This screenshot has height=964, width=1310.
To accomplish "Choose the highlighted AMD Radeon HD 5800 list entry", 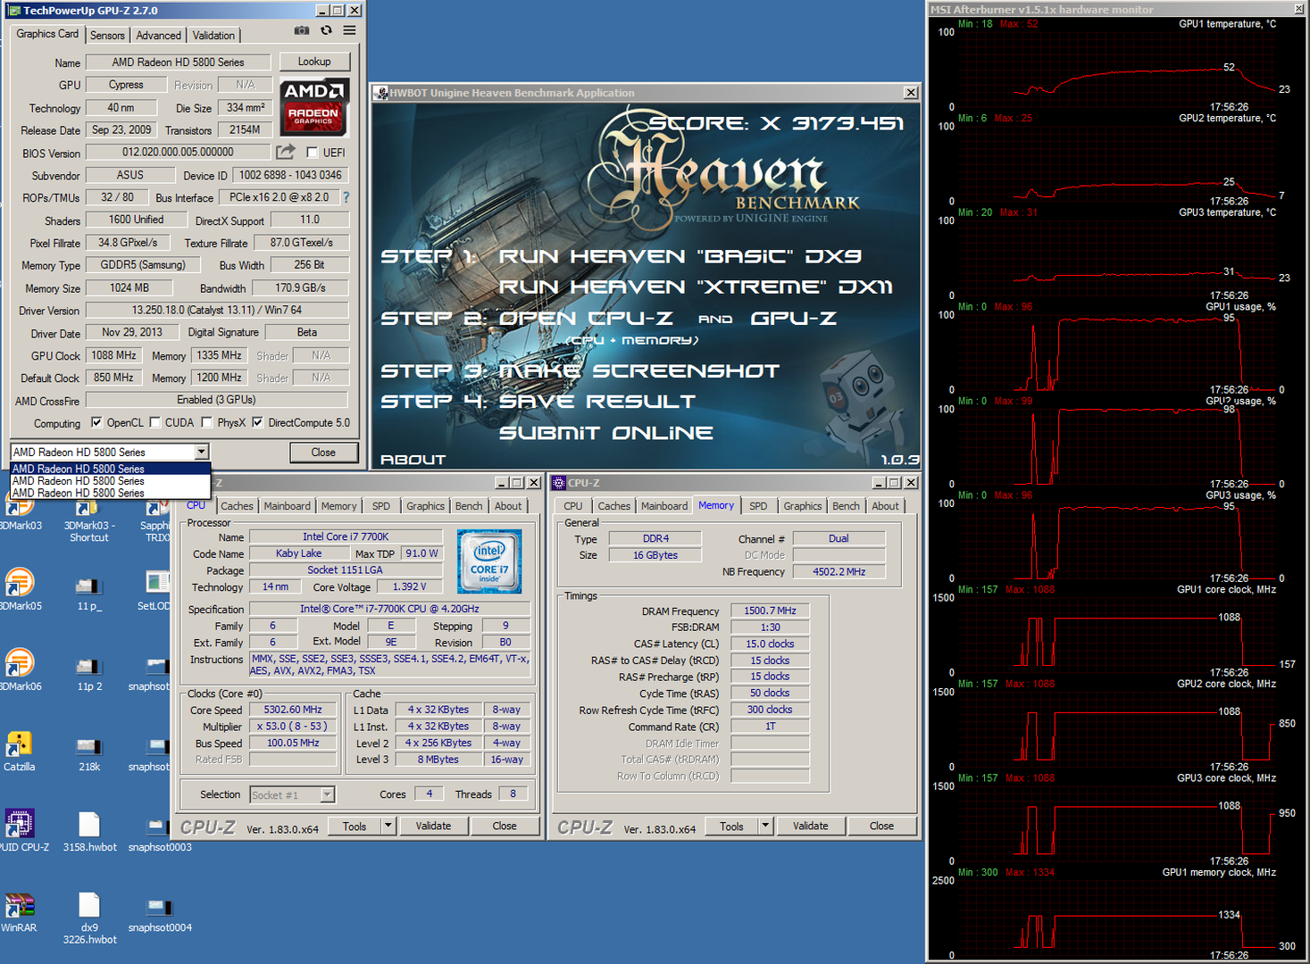I will pos(110,469).
